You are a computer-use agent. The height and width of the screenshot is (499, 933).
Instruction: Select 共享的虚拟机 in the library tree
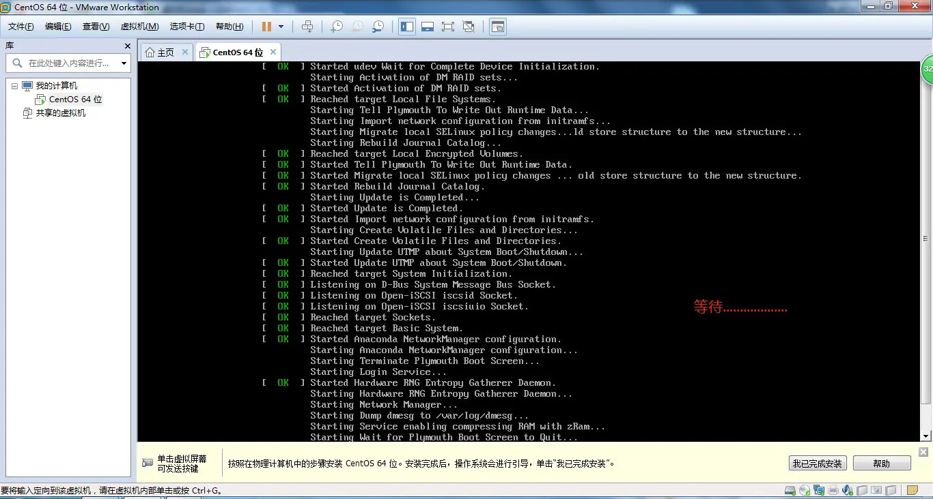tap(61, 113)
